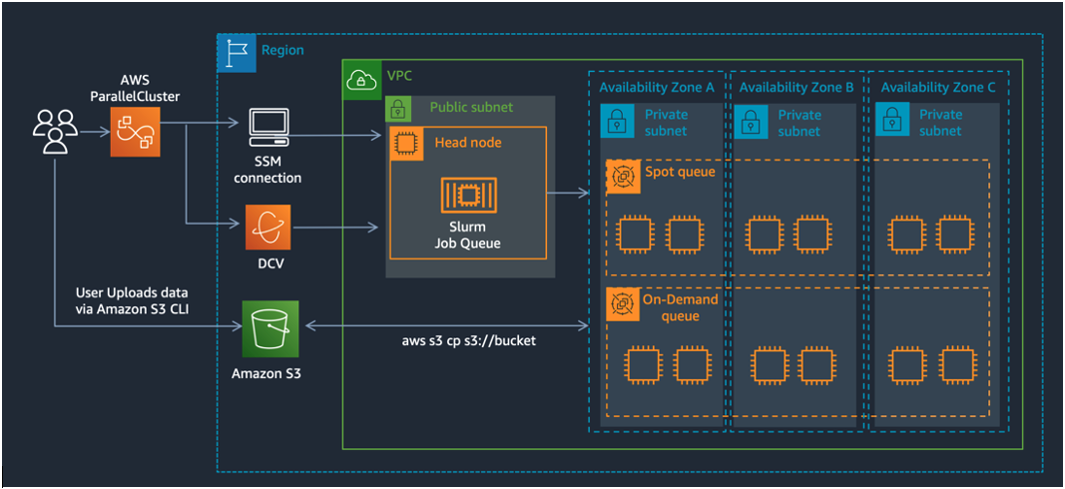Click the users group icon
1065x489 pixels.
(55, 131)
